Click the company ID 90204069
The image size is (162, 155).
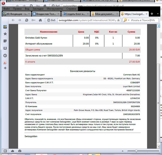(x=135, y=106)
